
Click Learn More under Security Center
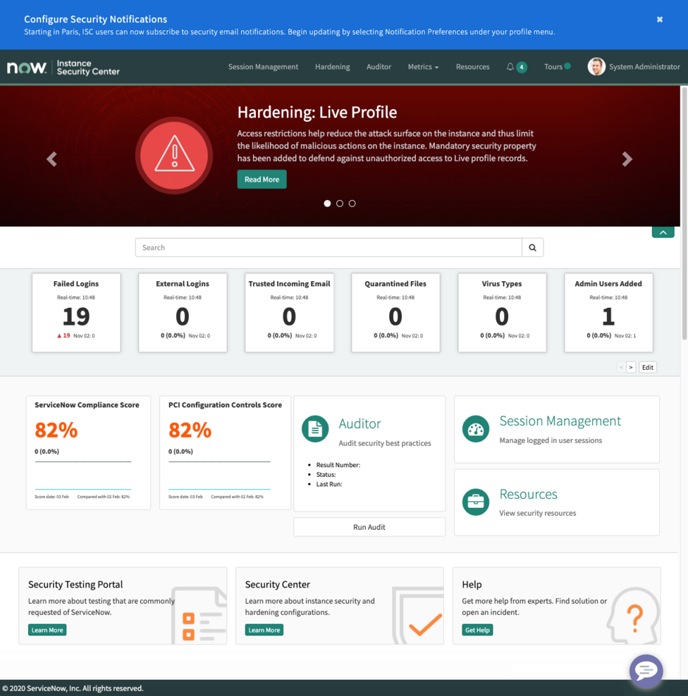click(264, 630)
